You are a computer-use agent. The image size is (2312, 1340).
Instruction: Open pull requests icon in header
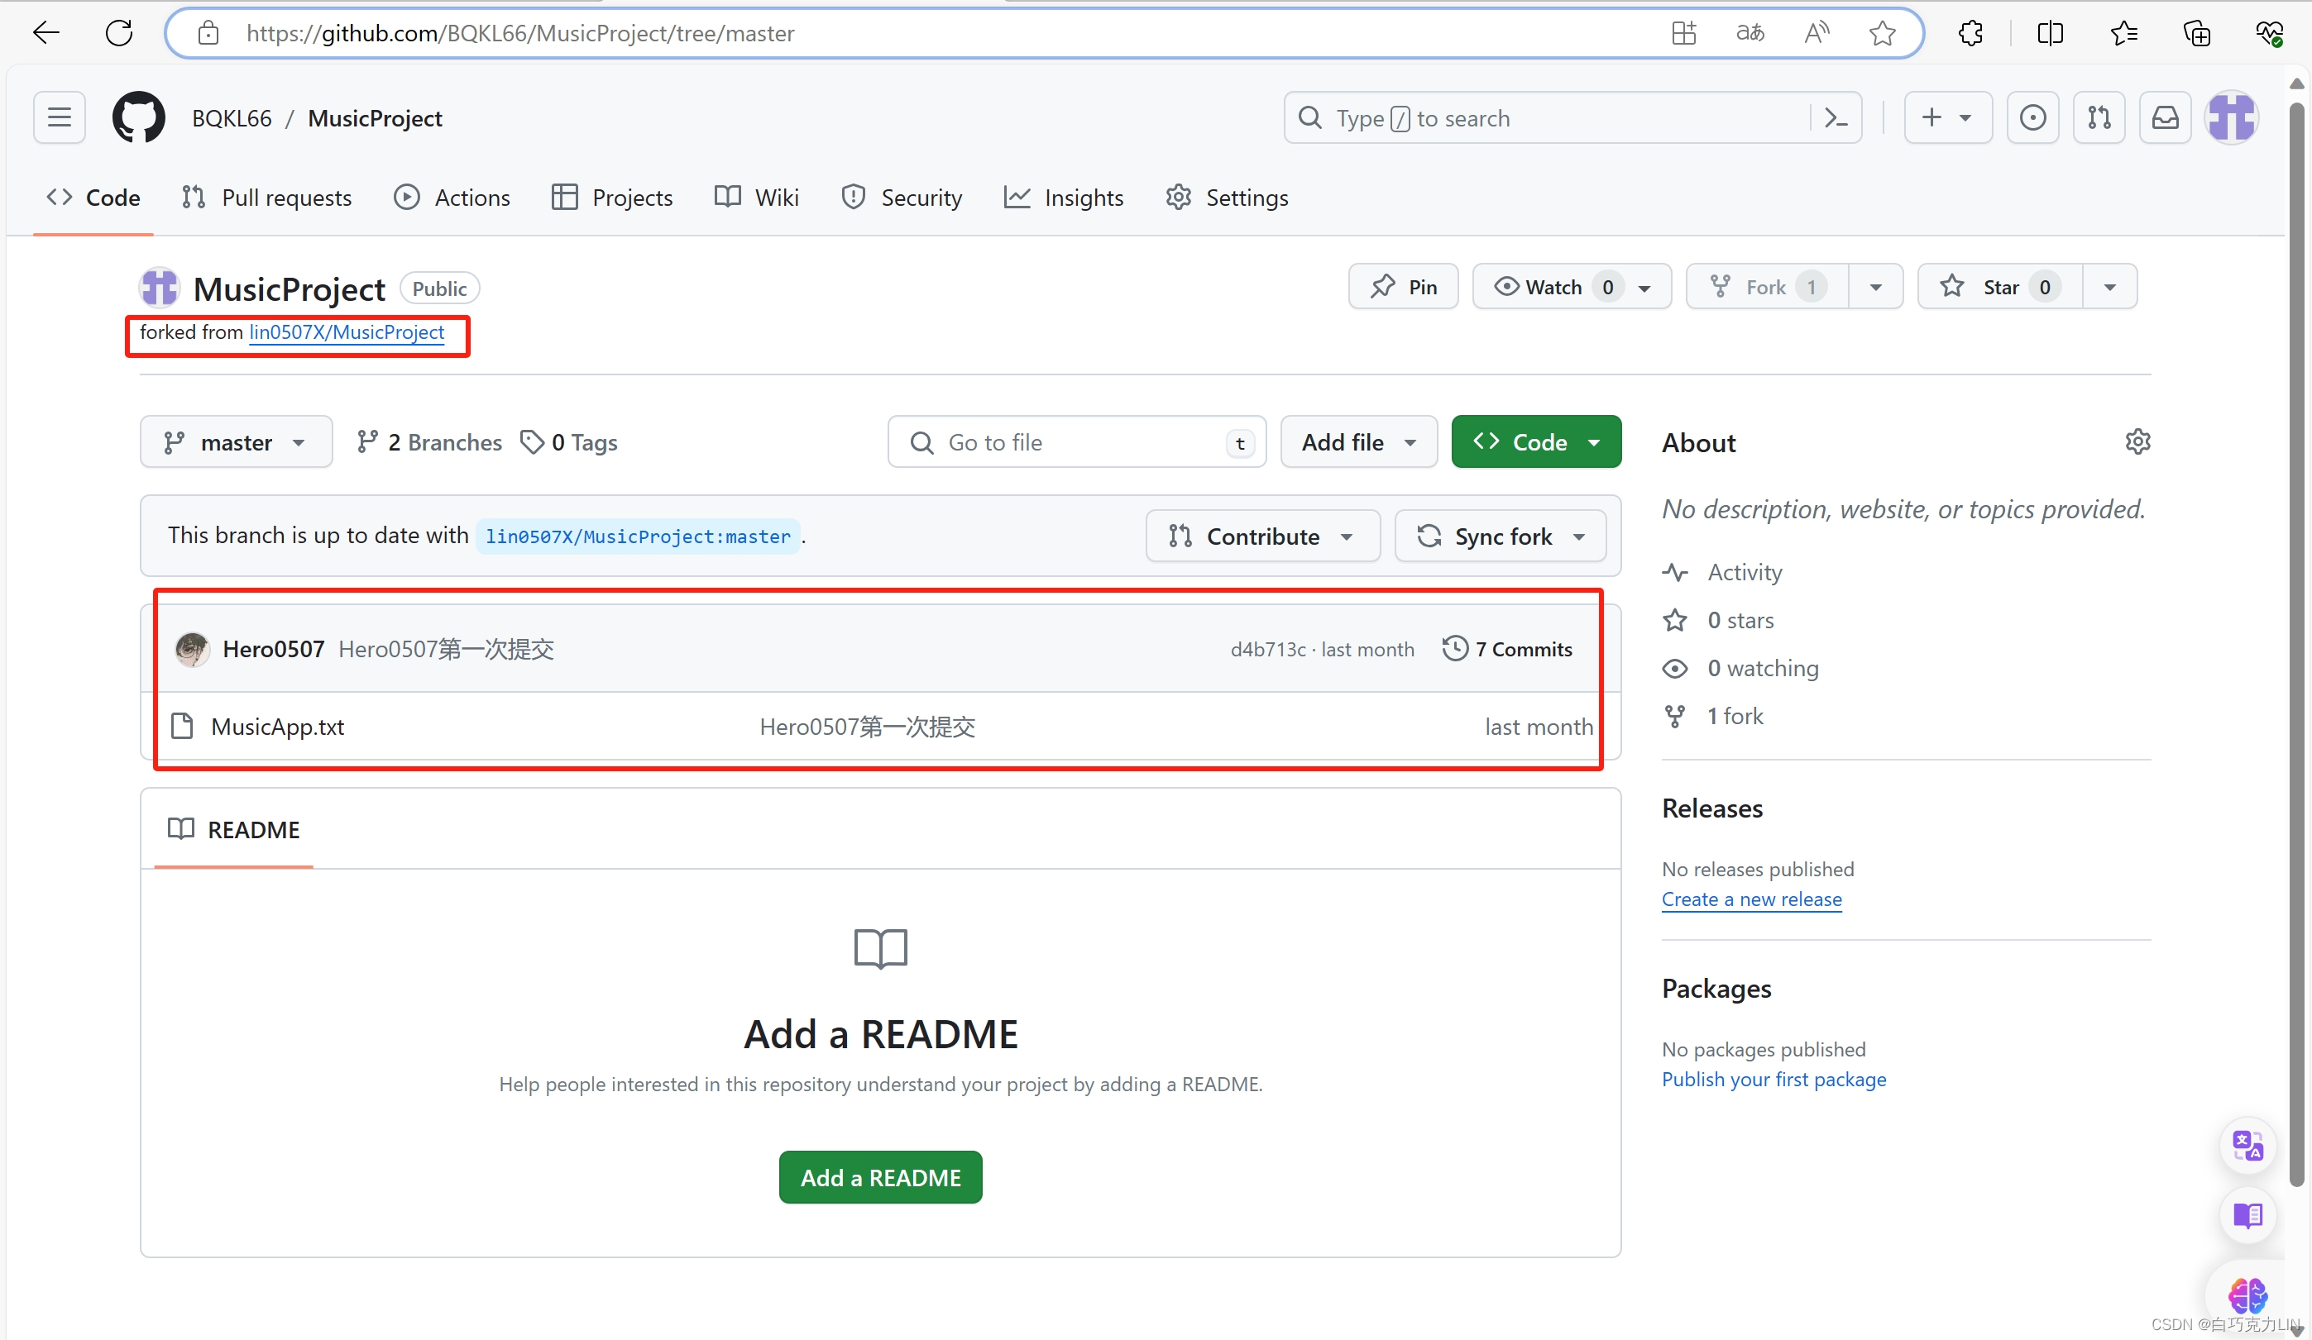pos(2099,117)
